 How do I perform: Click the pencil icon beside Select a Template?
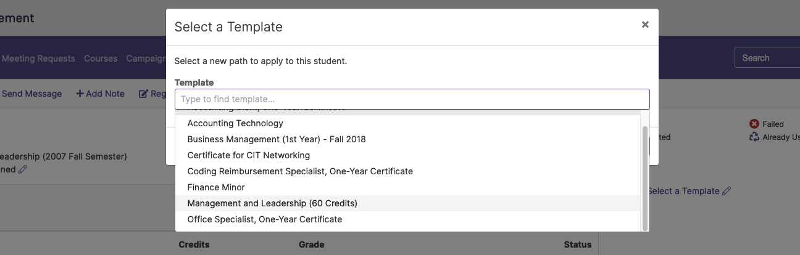[727, 191]
